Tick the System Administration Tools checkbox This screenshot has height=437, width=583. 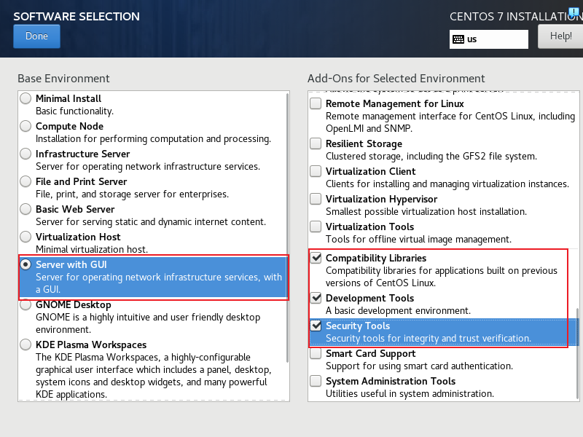tap(316, 381)
